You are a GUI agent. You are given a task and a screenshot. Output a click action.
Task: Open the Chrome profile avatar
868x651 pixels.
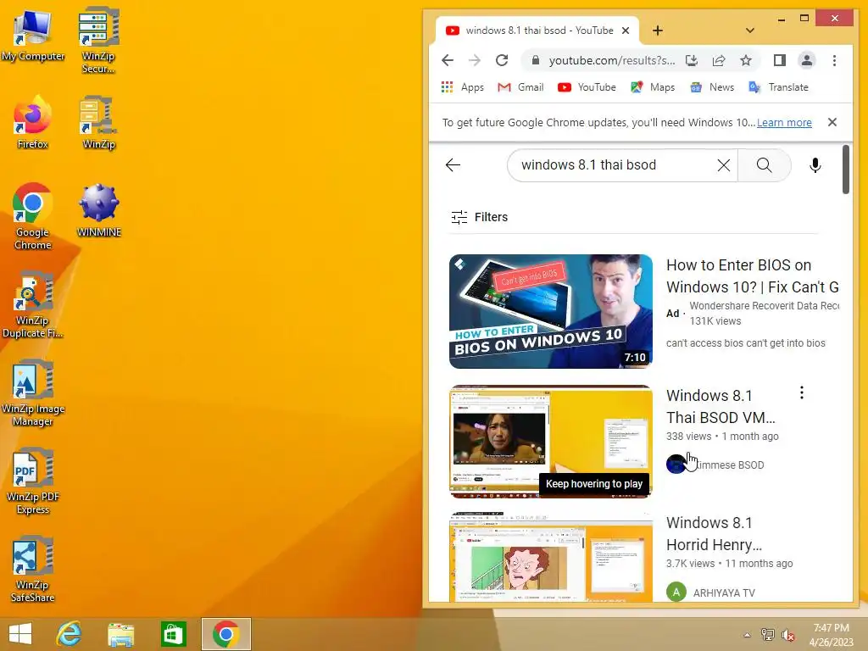[x=807, y=60]
